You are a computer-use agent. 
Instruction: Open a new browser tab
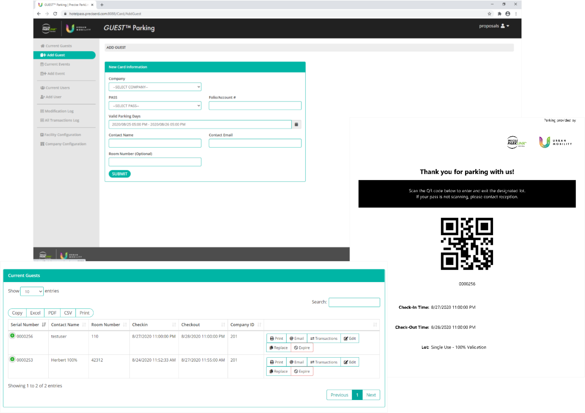click(x=102, y=5)
